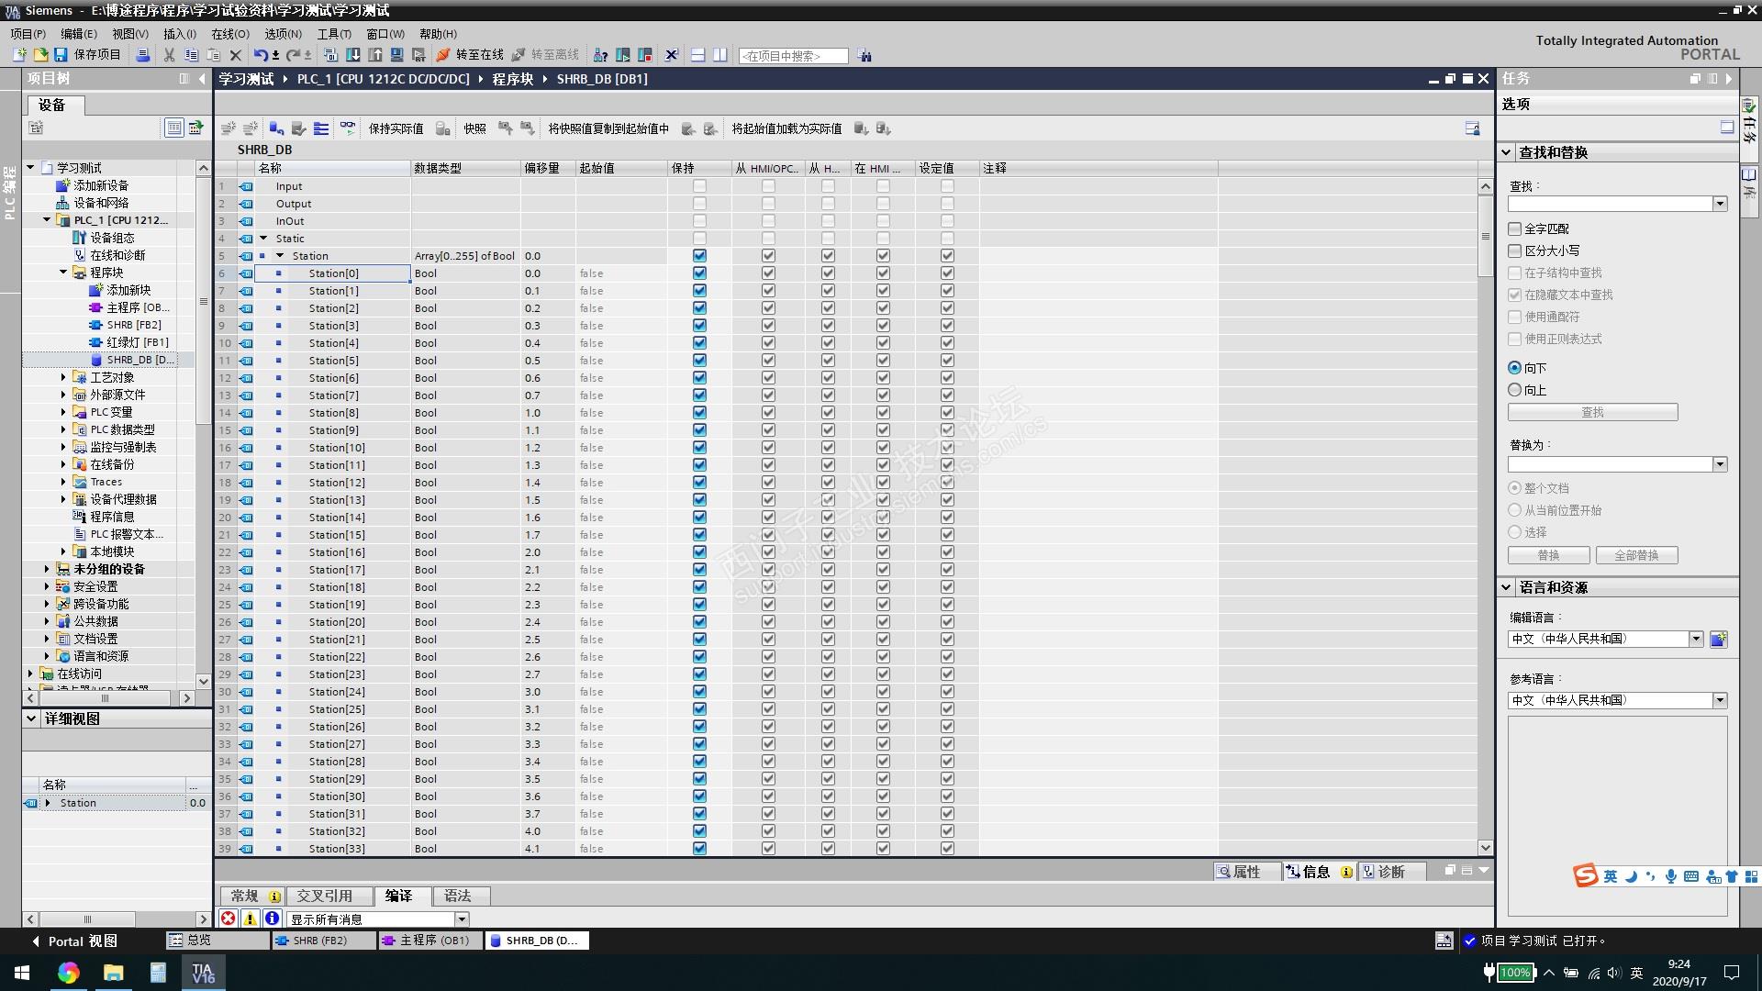Click the print icon in toolbar

pos(143,55)
